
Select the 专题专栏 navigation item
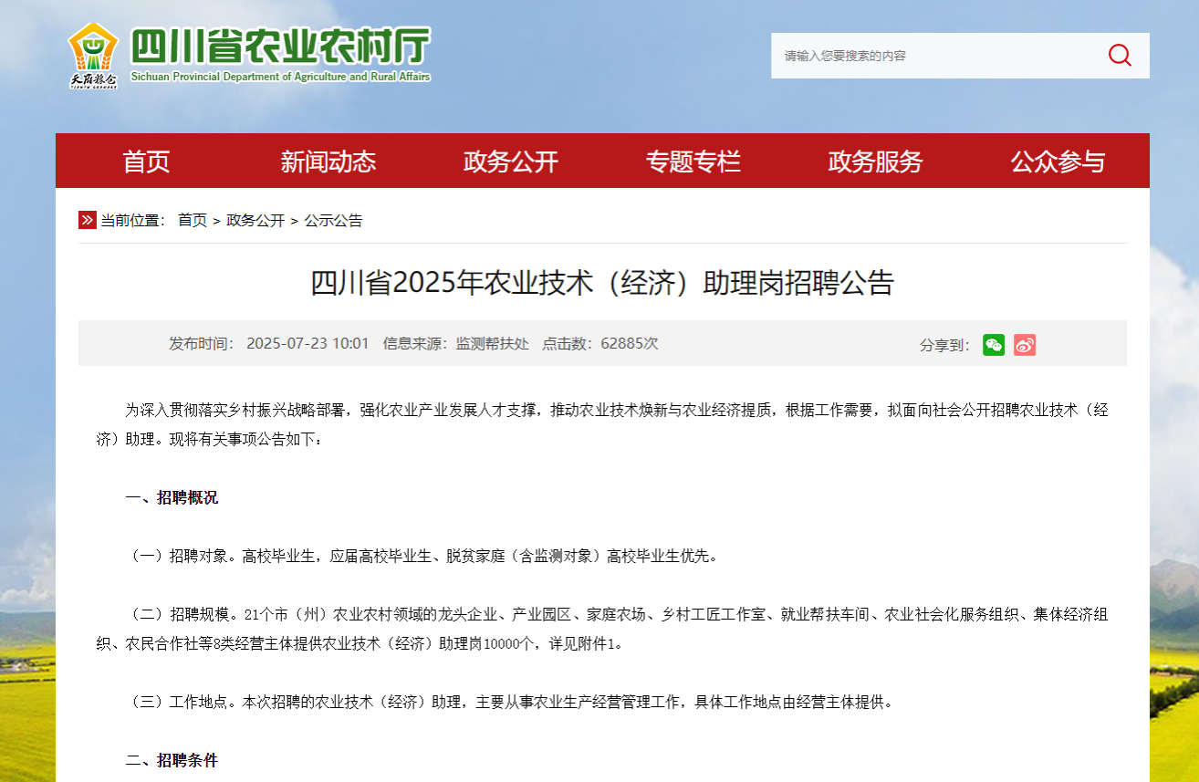click(693, 162)
